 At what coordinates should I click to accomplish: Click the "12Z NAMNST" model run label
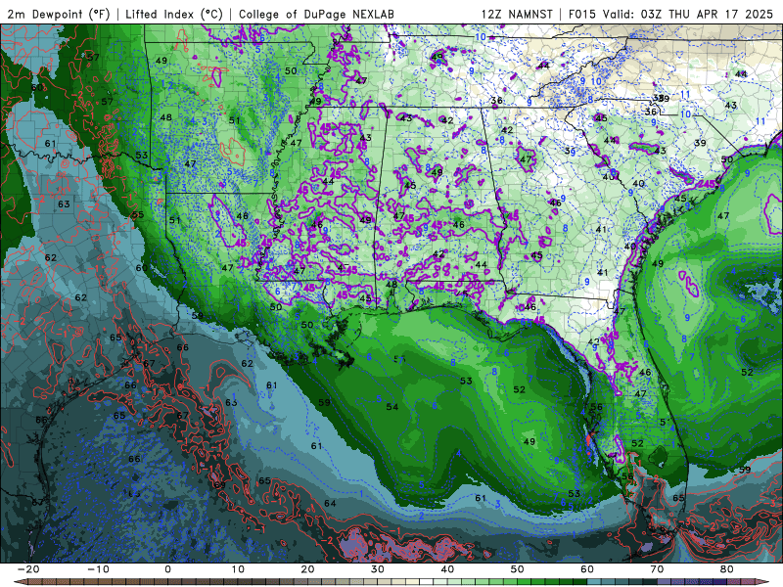click(x=517, y=15)
